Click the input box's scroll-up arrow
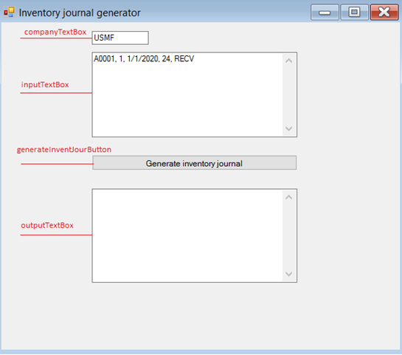402x355 pixels. 289,61
